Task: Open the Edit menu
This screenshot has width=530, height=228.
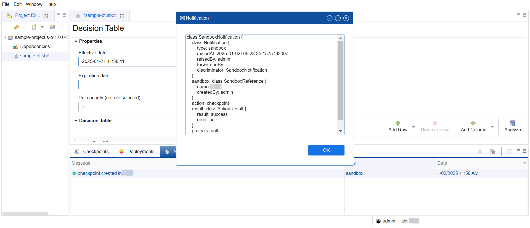Action: tap(18, 4)
